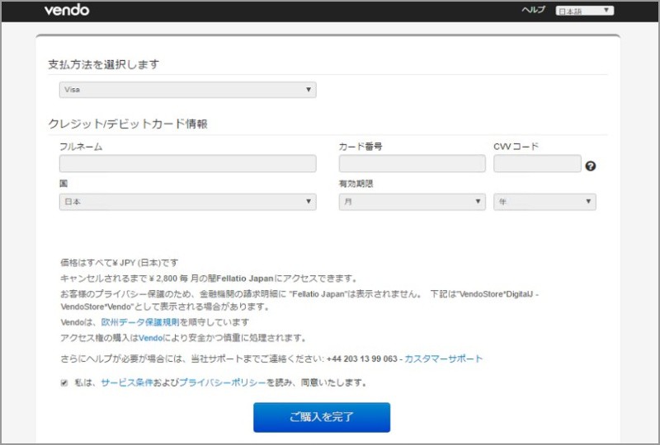Screen dimensions: 660x445
Task: Open the プライバシーポリシー link
Action: click(222, 383)
